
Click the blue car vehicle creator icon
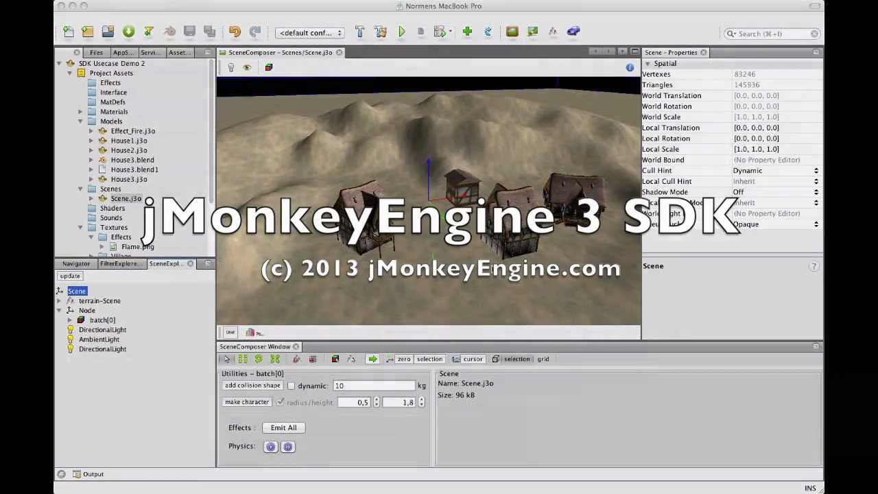click(x=573, y=32)
